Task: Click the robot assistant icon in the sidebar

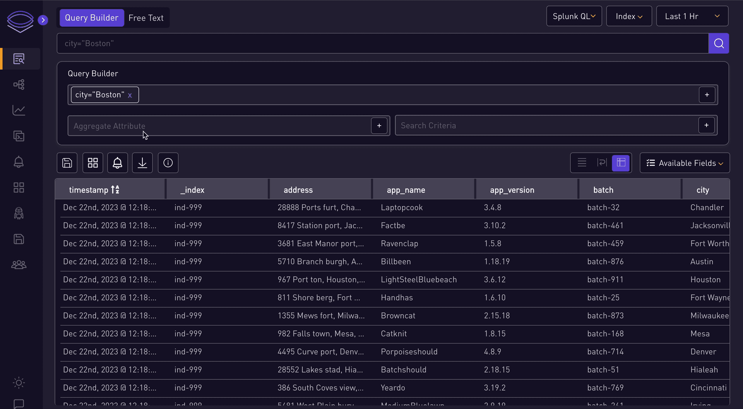Action: click(x=18, y=213)
